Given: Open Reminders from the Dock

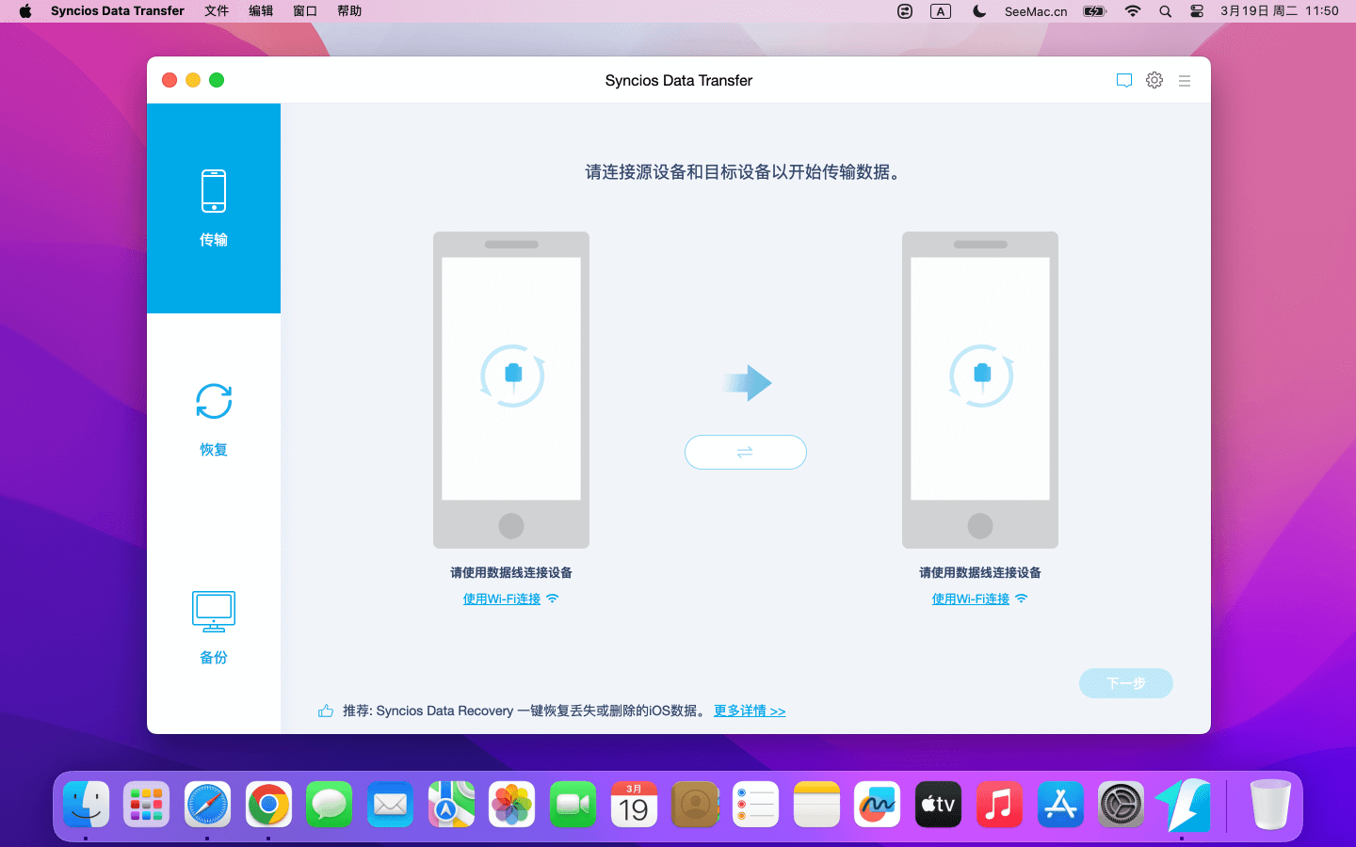Looking at the screenshot, I should click(755, 805).
